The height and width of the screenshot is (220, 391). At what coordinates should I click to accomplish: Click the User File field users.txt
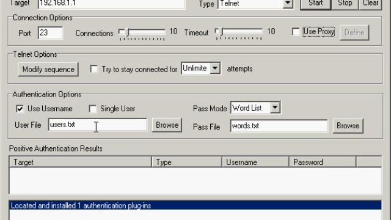click(98, 125)
